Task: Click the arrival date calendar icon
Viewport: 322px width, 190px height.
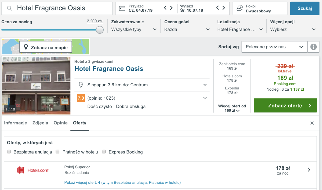Action: (x=122, y=8)
